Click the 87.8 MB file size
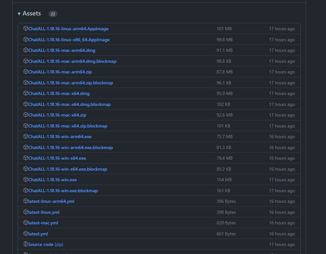The width and height of the screenshot is (326, 254). point(225,72)
